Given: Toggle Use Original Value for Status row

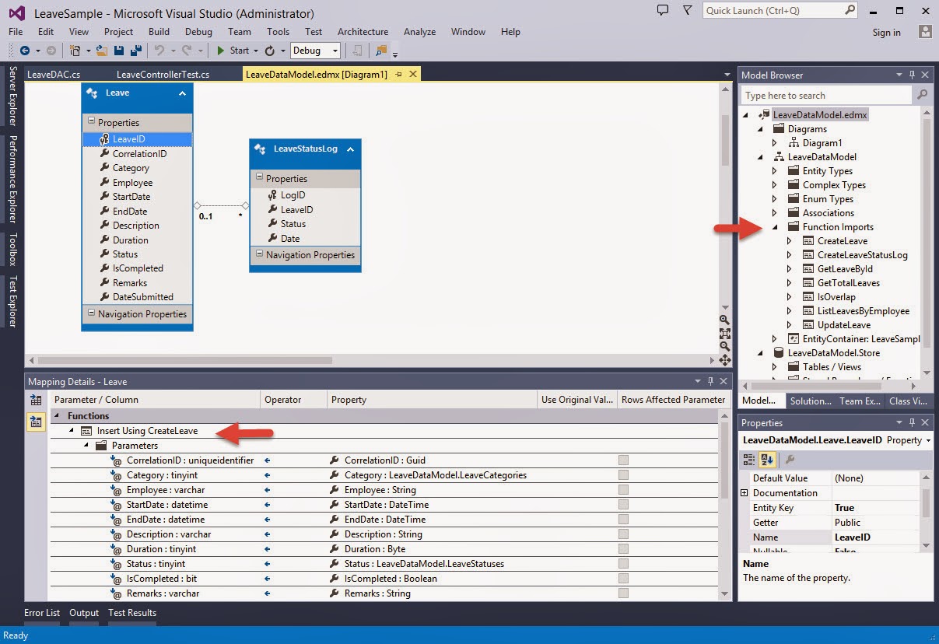Looking at the screenshot, I should (623, 564).
